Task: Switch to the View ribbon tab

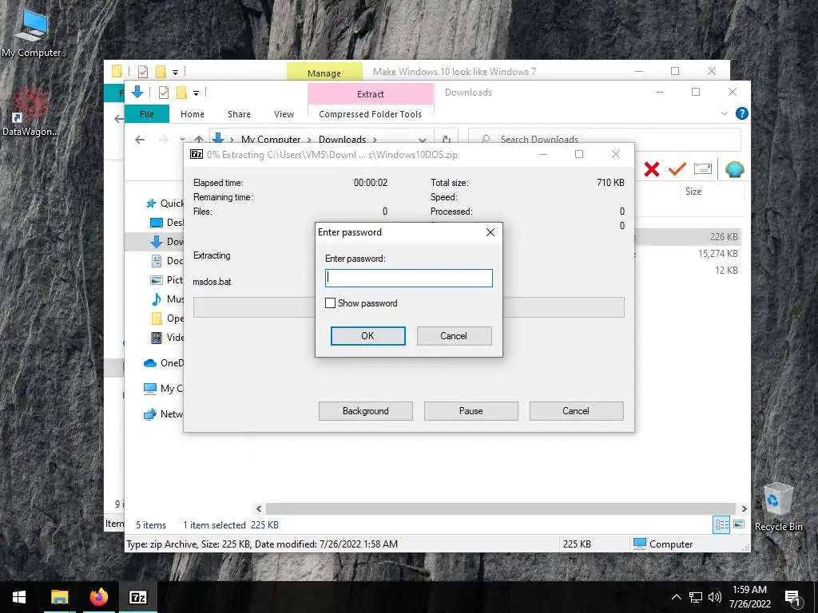Action: click(284, 113)
